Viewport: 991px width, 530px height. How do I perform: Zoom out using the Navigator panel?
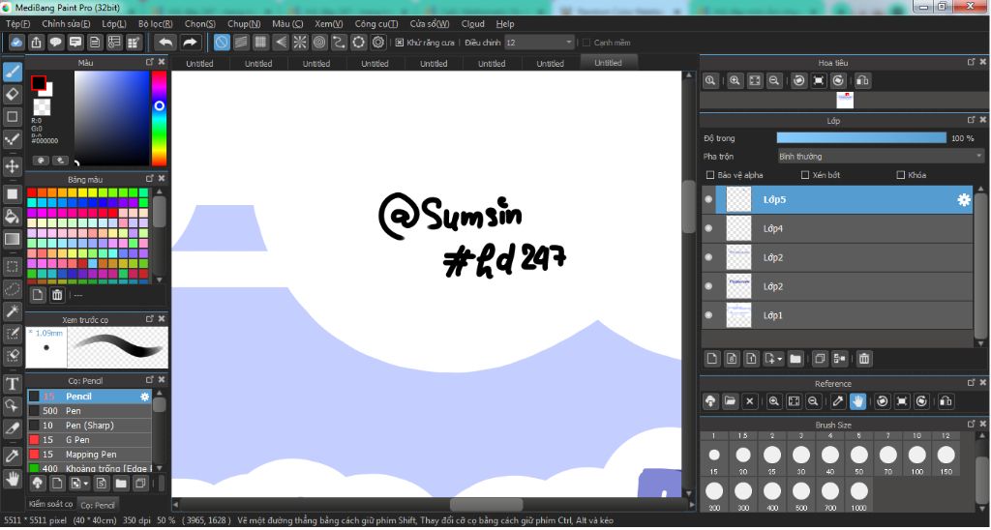pos(773,81)
